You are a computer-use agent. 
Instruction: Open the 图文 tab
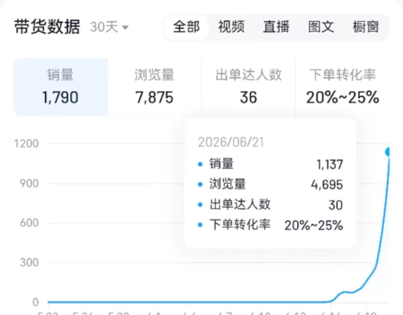click(322, 27)
